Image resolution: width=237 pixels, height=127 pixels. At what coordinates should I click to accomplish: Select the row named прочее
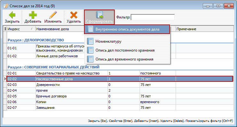click(120, 90)
